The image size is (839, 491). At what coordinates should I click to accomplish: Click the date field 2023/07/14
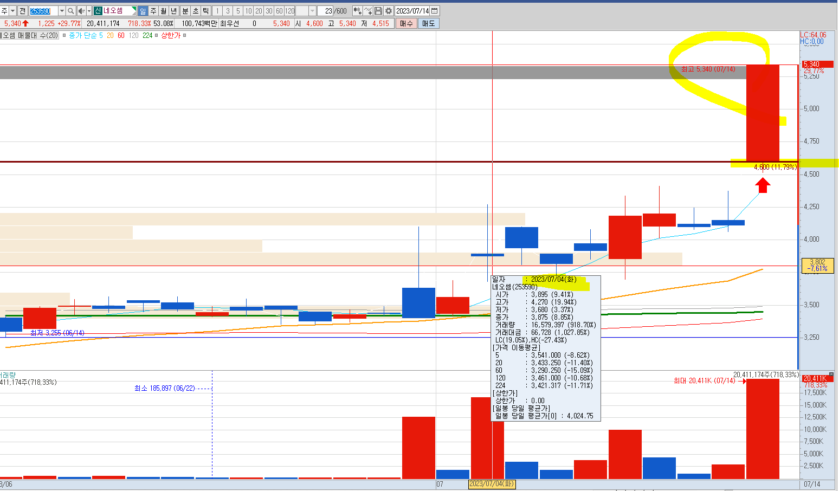[412, 11]
